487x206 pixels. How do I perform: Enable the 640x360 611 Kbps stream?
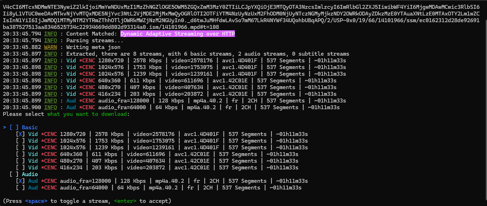coord(20,154)
